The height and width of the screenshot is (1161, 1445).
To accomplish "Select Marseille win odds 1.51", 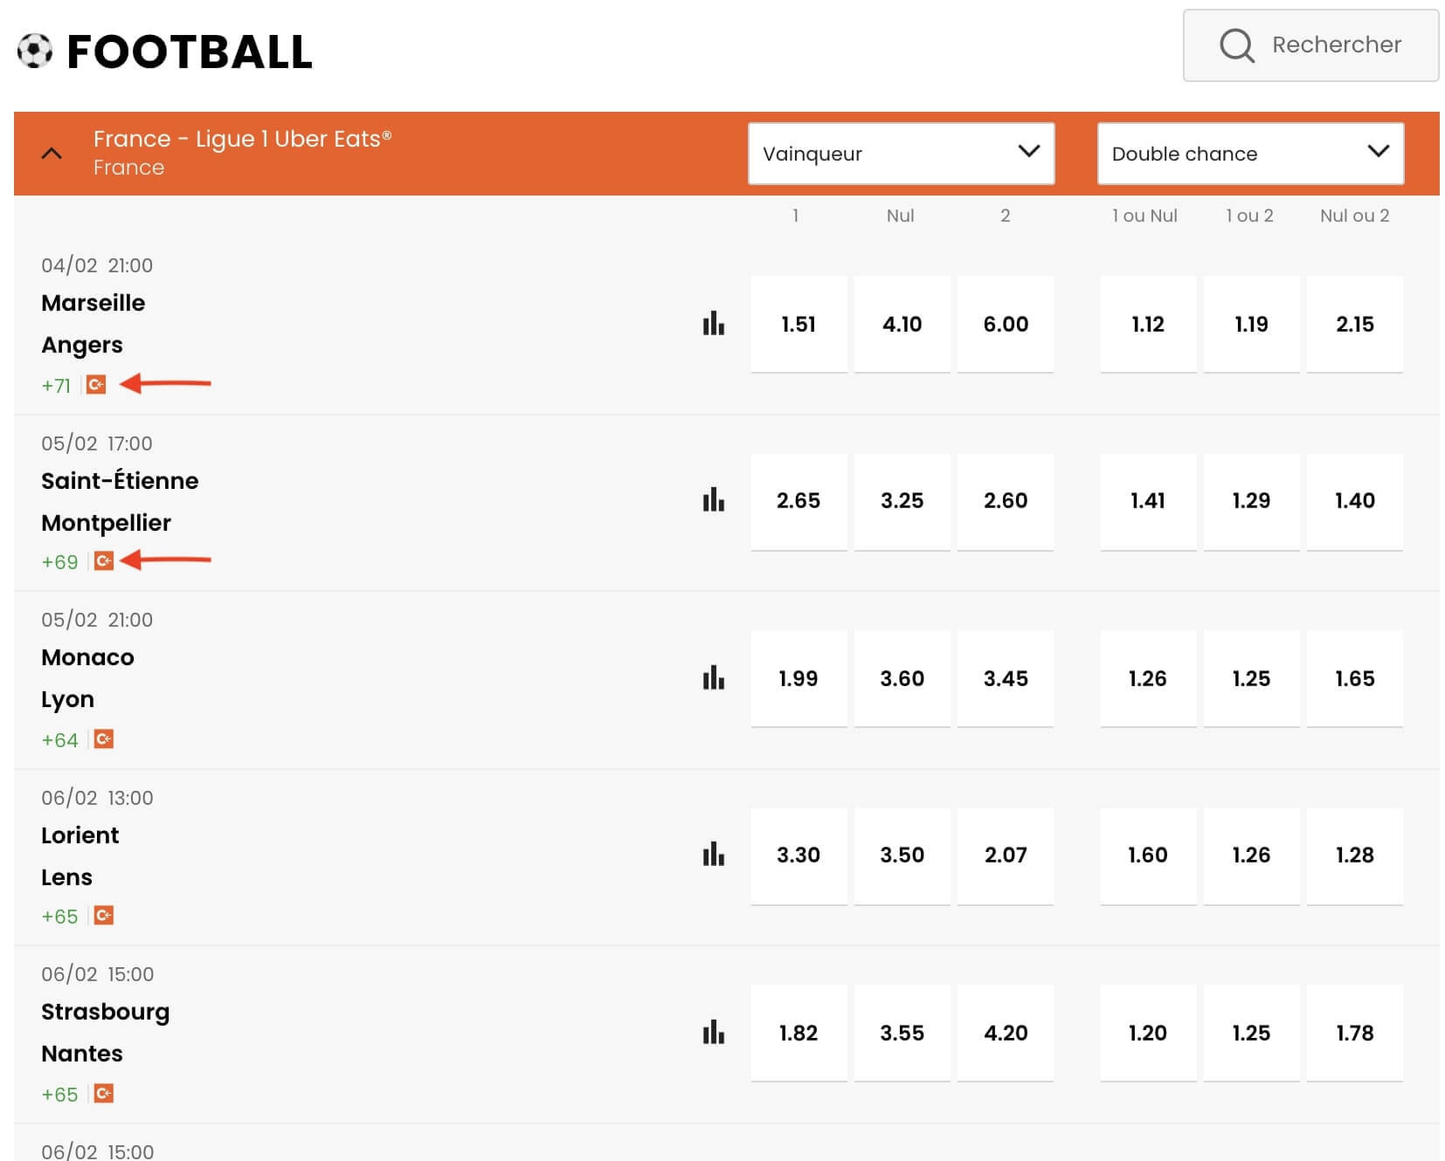I will point(799,324).
